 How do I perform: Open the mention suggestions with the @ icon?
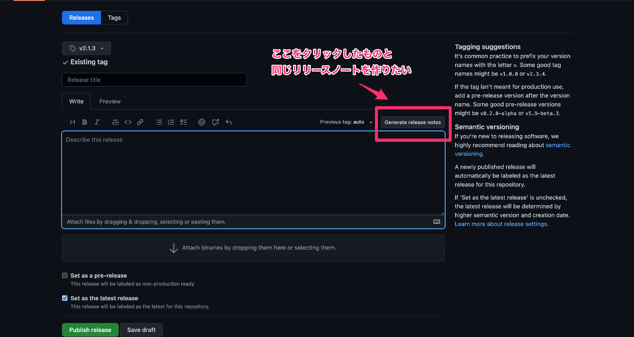pyautogui.click(x=202, y=122)
